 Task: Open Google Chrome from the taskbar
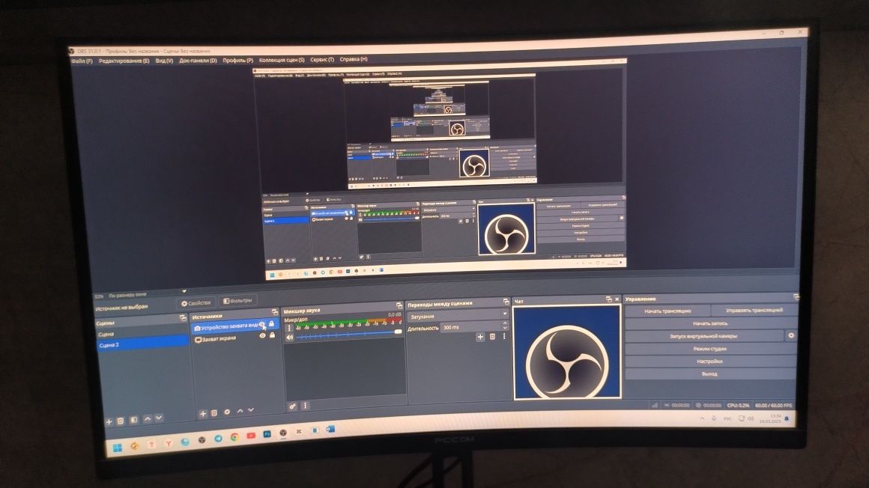tap(234, 437)
